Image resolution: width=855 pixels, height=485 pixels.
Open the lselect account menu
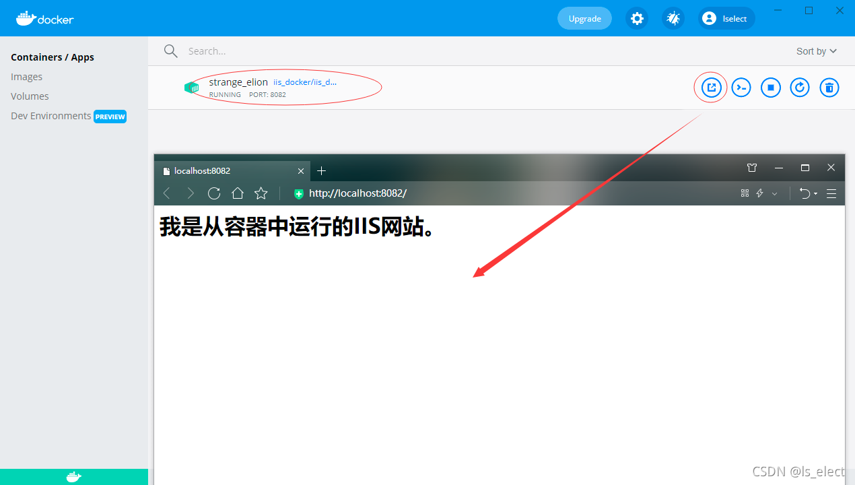(x=726, y=18)
